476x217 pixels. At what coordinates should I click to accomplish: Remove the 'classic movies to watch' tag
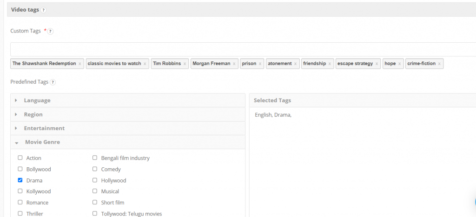point(145,64)
